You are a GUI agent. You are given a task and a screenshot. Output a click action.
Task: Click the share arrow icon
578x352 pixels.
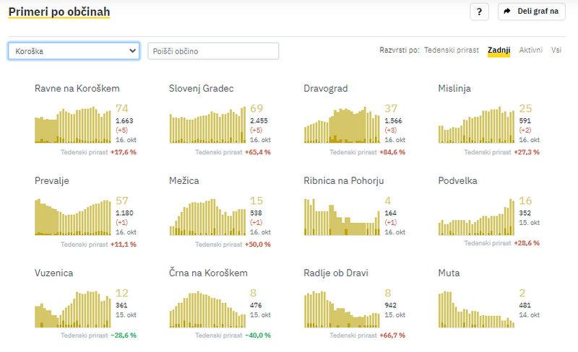tap(508, 12)
